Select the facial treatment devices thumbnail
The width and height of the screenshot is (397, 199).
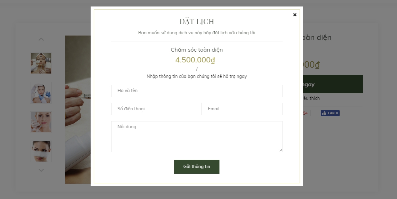[x=41, y=63]
